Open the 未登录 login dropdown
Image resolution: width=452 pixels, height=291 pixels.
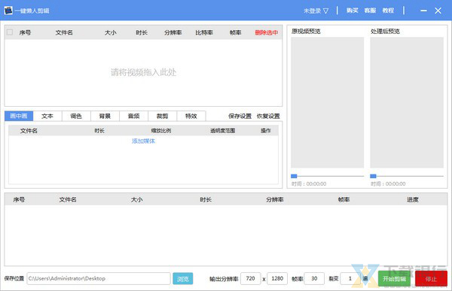click(316, 11)
